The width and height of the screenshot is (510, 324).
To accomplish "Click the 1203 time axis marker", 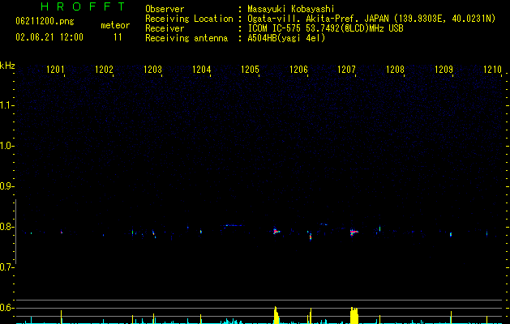I will point(152,70).
